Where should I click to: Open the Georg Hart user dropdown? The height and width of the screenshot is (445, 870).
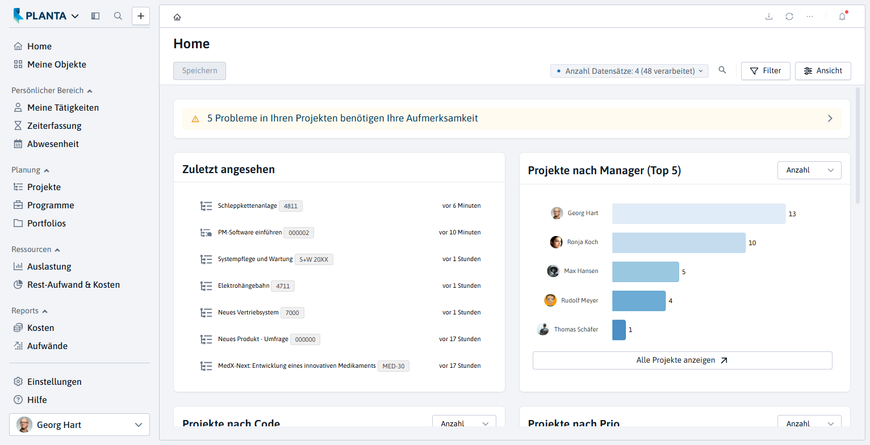click(x=80, y=425)
